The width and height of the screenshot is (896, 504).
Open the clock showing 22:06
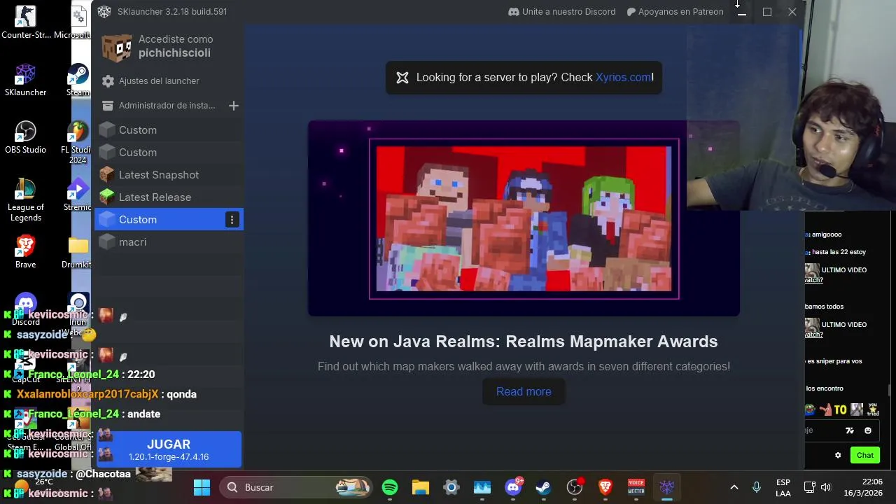863,488
